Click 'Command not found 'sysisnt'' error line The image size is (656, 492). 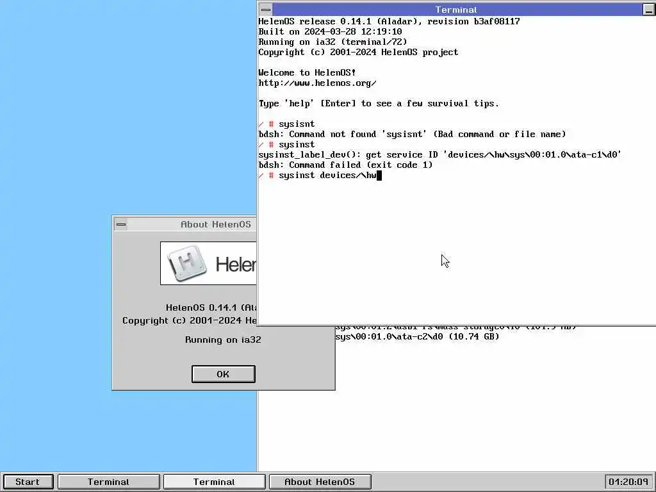(412, 135)
